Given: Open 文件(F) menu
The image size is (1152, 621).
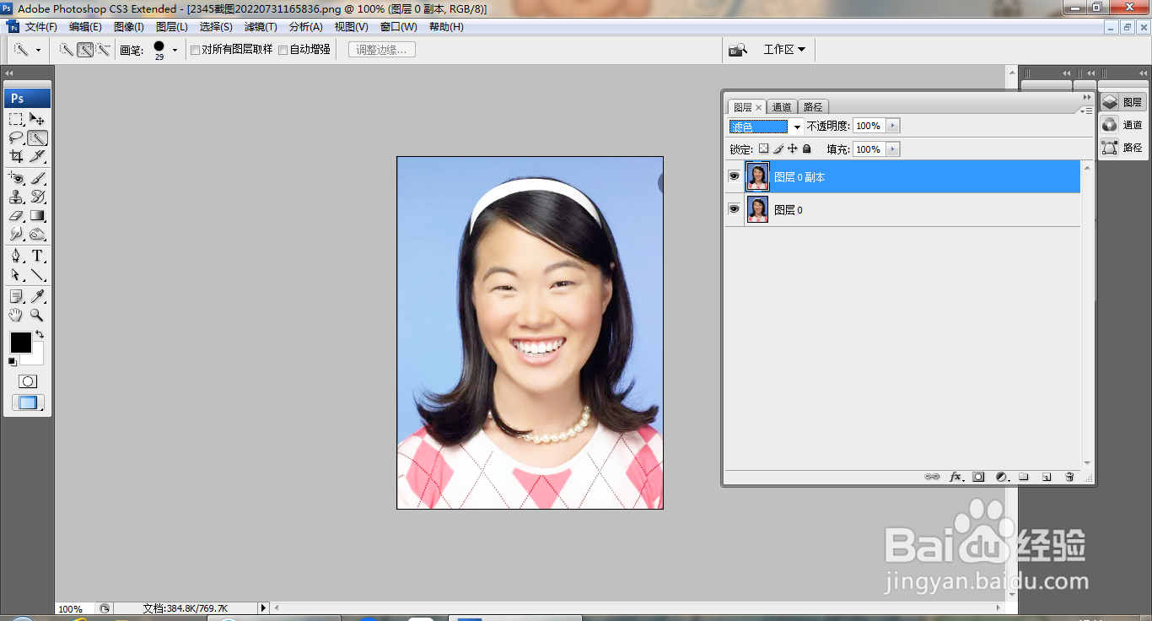Looking at the screenshot, I should pos(40,27).
